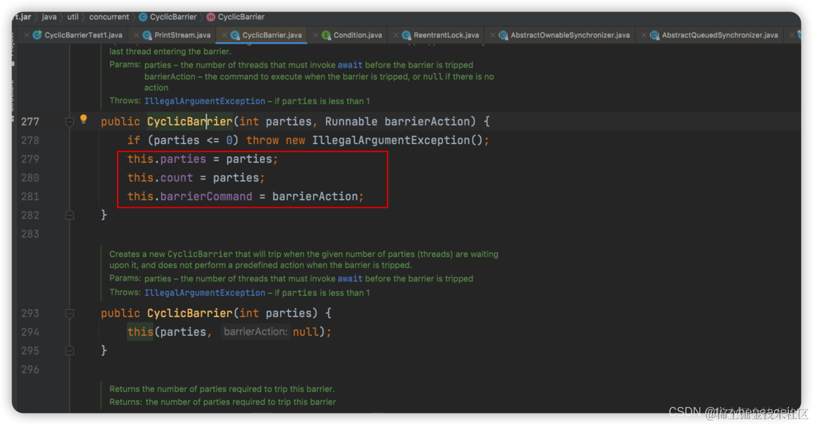
Task: Collapse the fold marker on line 277
Action: coord(69,121)
